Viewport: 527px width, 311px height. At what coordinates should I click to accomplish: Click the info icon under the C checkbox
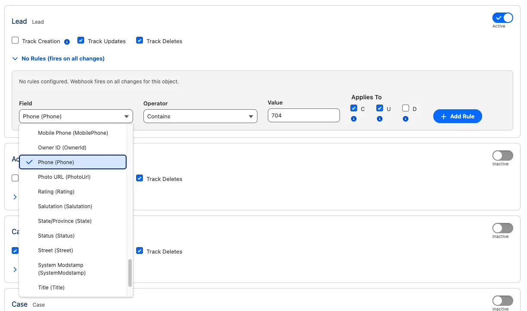(x=354, y=119)
